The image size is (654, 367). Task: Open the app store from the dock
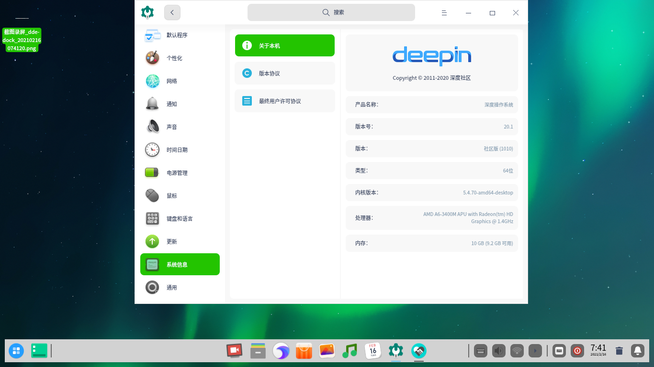(304, 351)
